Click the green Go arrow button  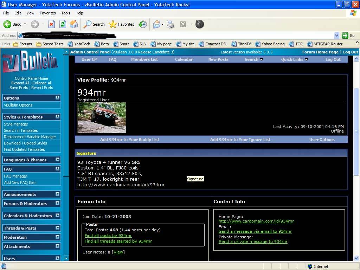(x=348, y=36)
